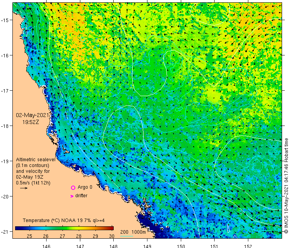Click the 'Temperature (°C) NOAA 19' title
Image resolution: width=291 pixels, height=248 pixels.
click(x=53, y=220)
